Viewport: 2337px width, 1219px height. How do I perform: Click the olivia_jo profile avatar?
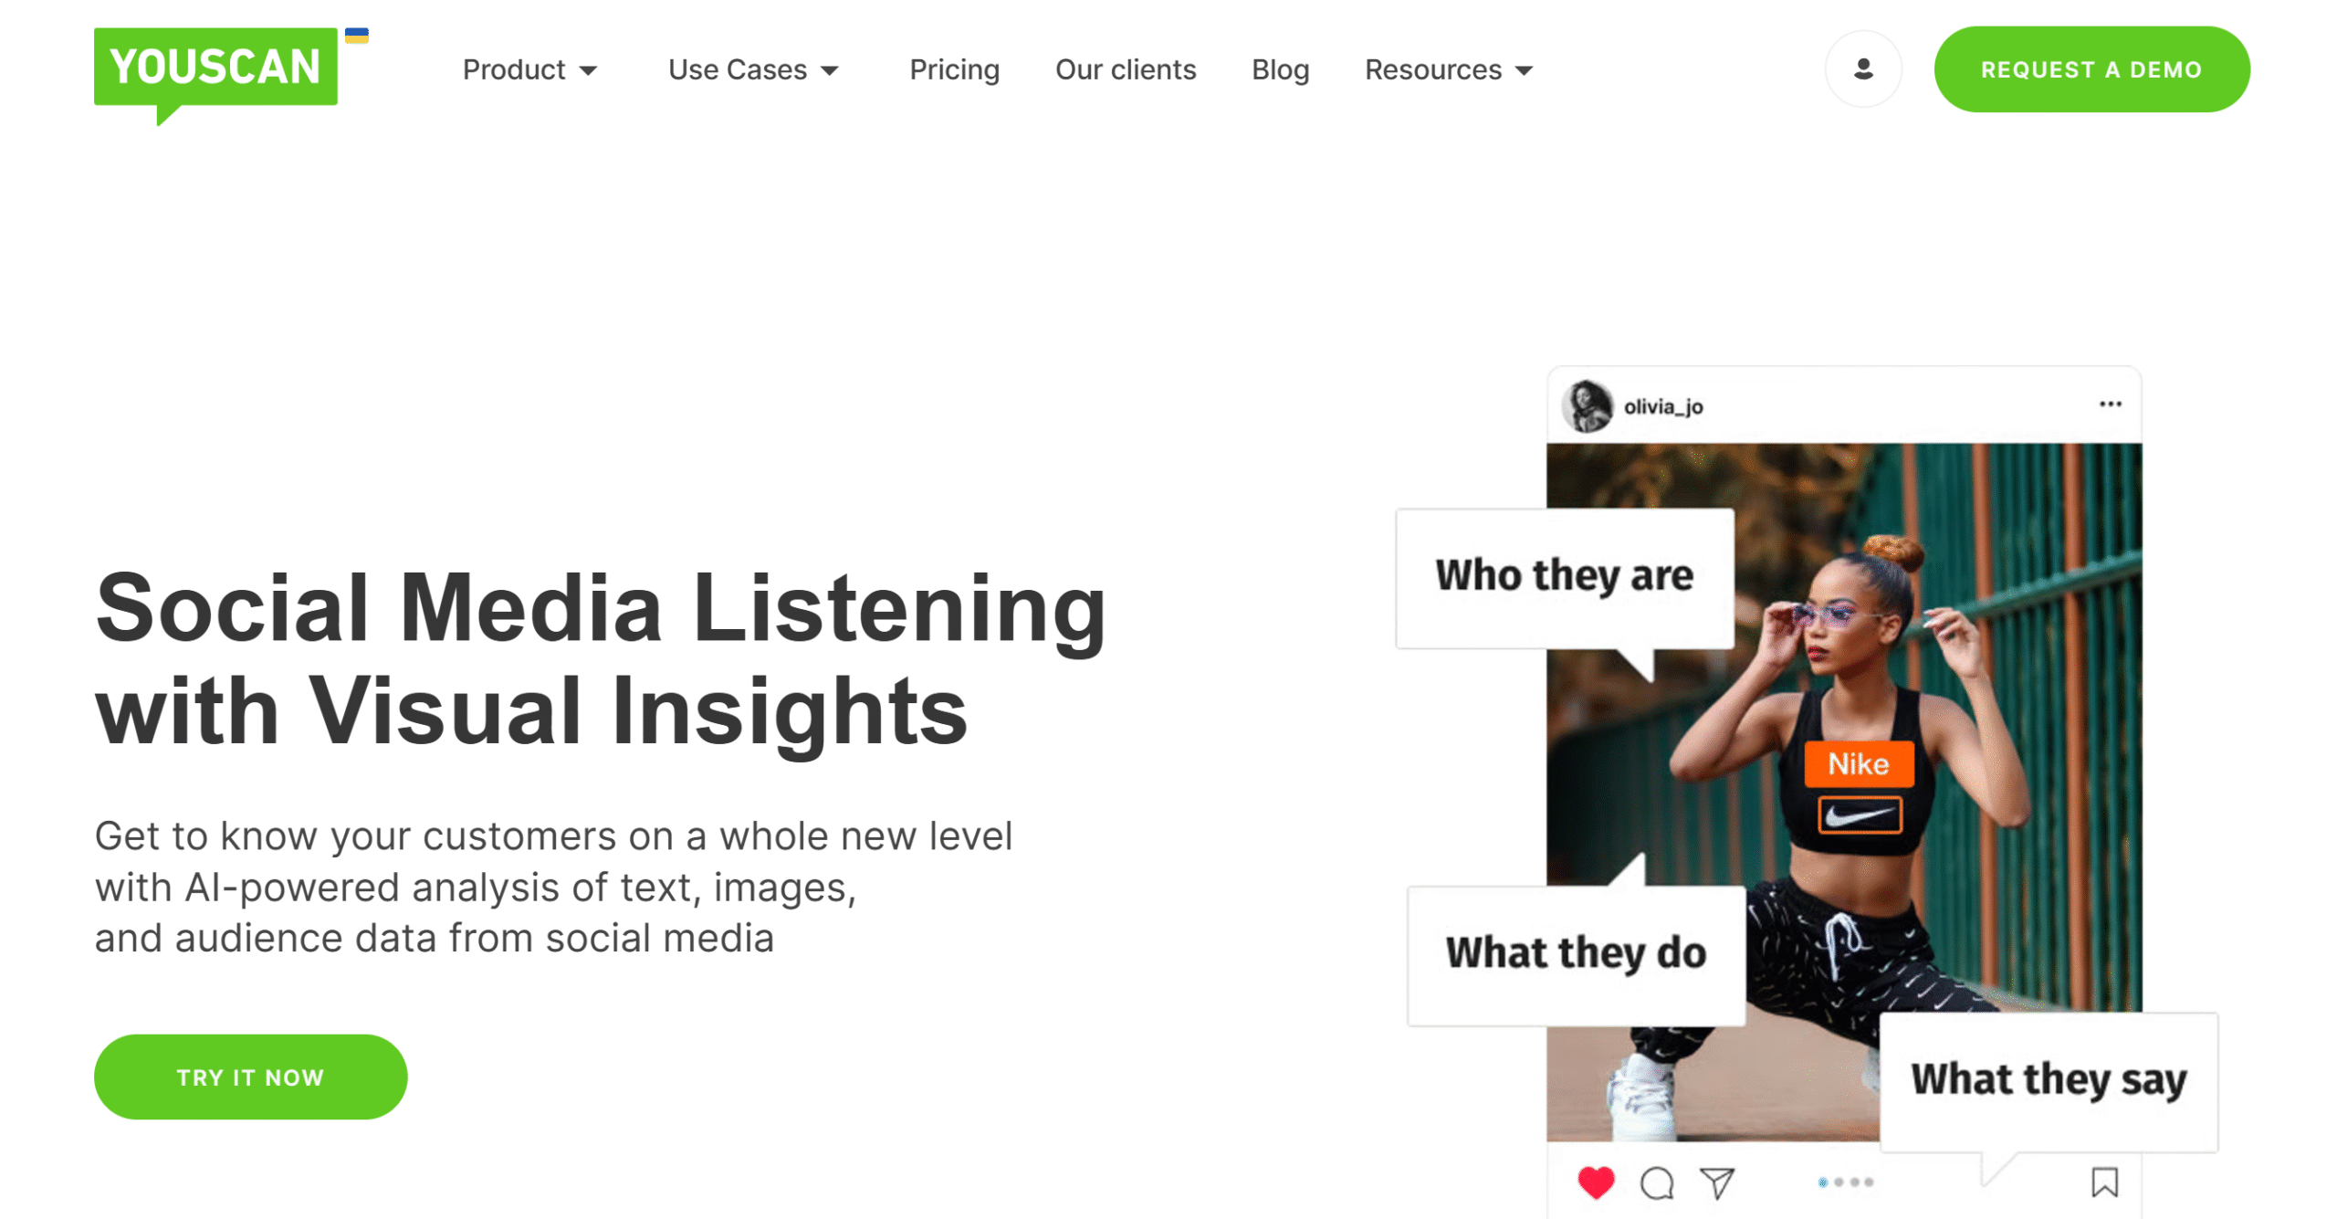pos(1587,405)
